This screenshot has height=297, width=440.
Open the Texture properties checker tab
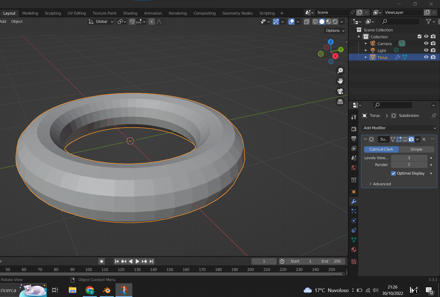tap(354, 262)
